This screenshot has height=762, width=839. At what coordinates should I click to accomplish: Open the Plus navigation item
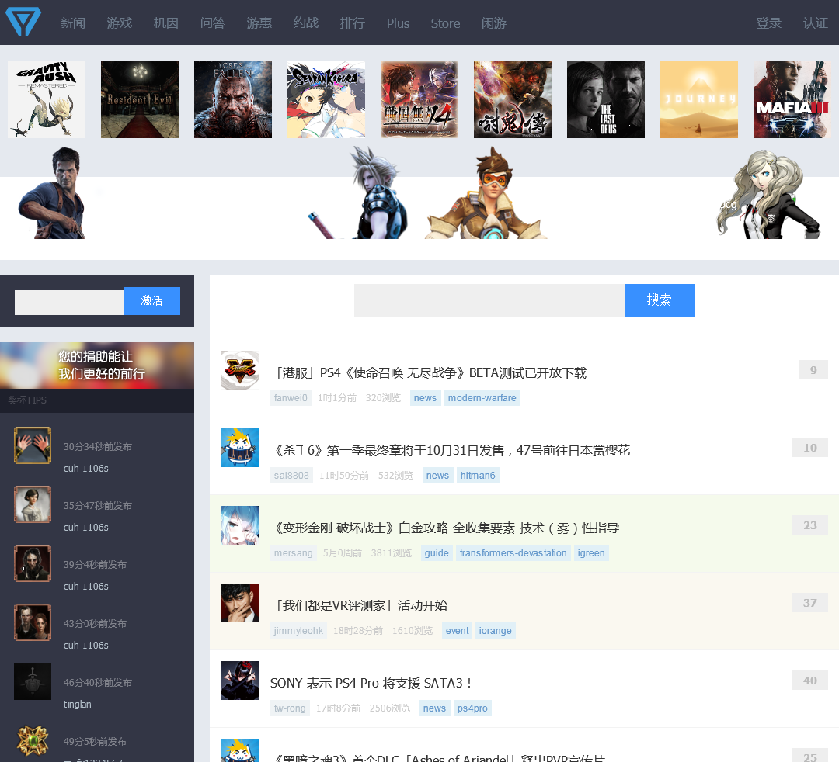tap(398, 23)
